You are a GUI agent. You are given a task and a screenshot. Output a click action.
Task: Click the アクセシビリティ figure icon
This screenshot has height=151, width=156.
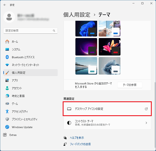pos(7,111)
